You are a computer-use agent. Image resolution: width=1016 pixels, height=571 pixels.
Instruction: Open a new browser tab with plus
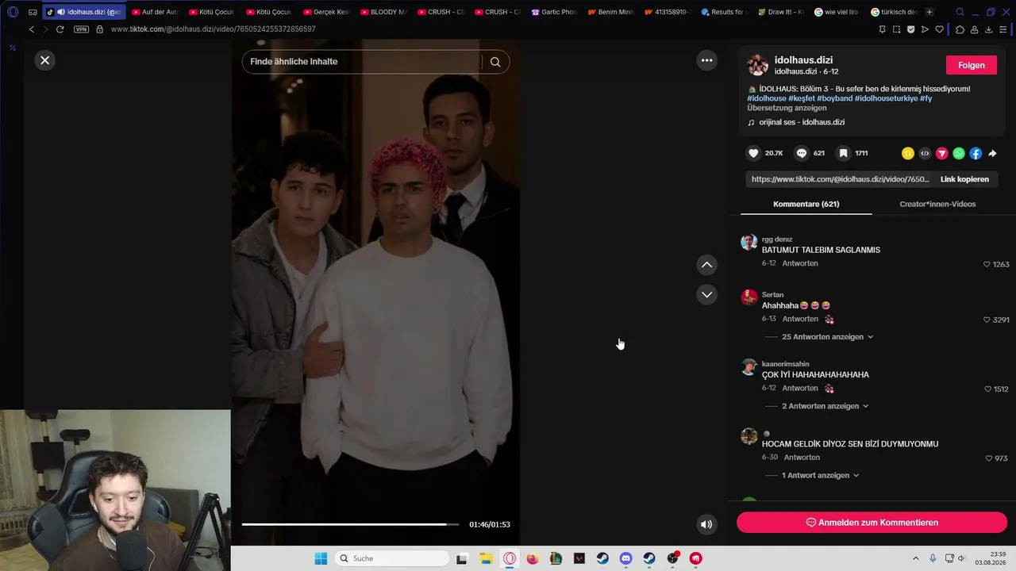[x=929, y=12]
